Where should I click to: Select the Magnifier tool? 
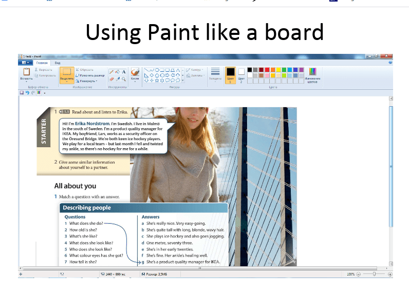[x=124, y=79]
